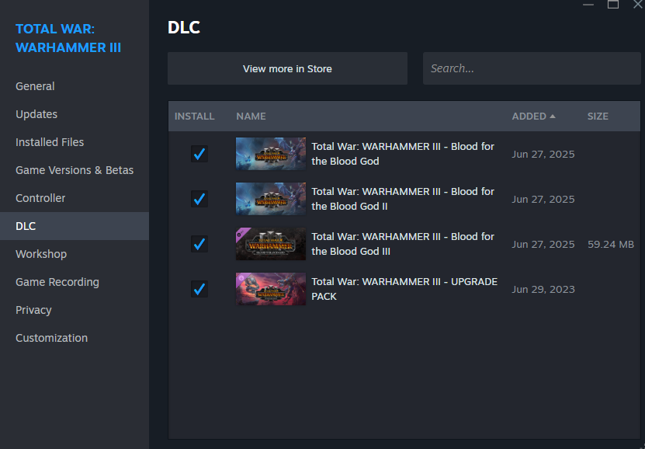Maximize the properties window
This screenshot has height=449, width=645.
[x=613, y=4]
